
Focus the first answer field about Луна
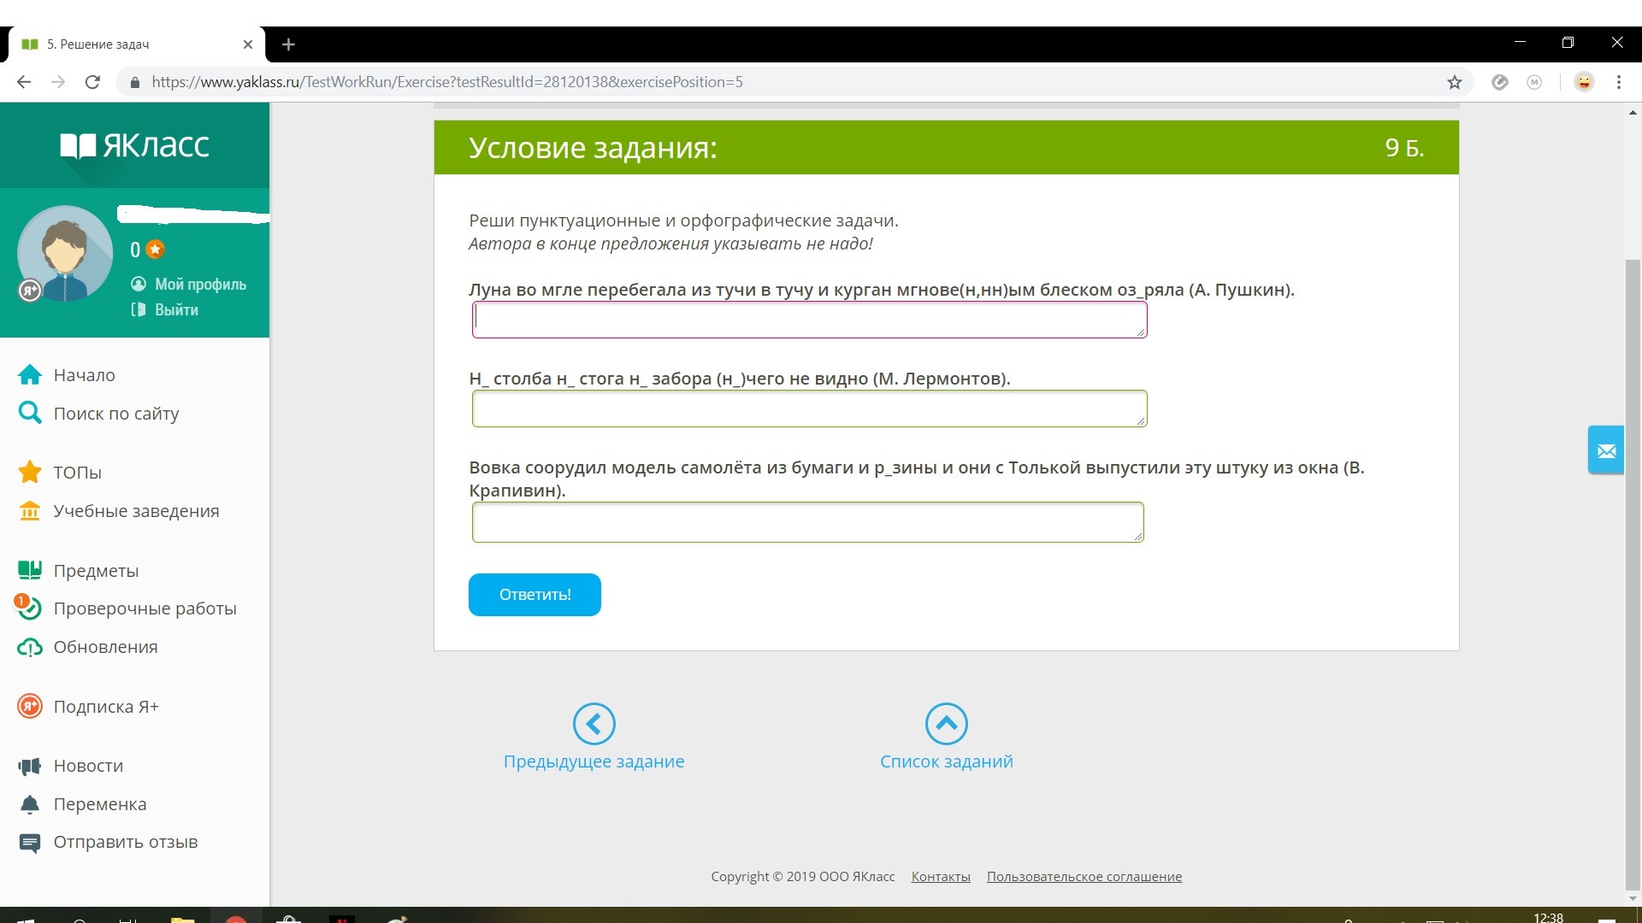[x=808, y=320]
